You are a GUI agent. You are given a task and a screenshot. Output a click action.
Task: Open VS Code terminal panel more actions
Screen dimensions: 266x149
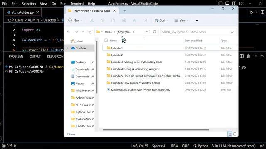255,56
